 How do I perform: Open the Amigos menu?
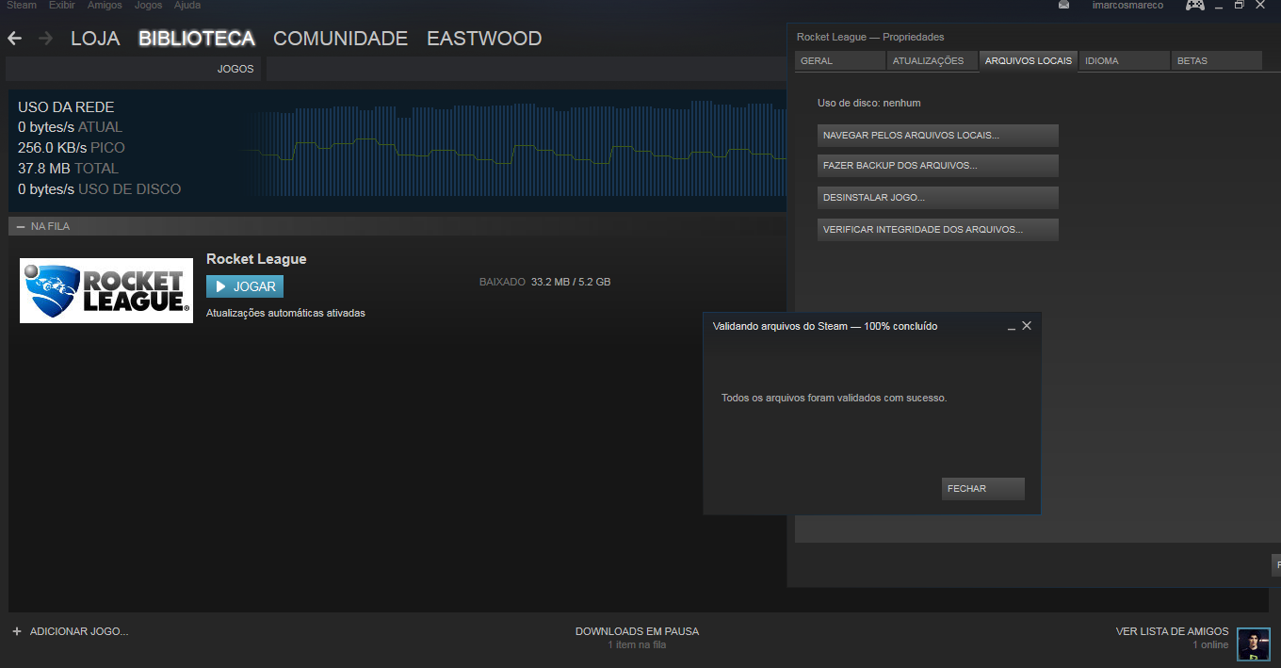coord(105,6)
